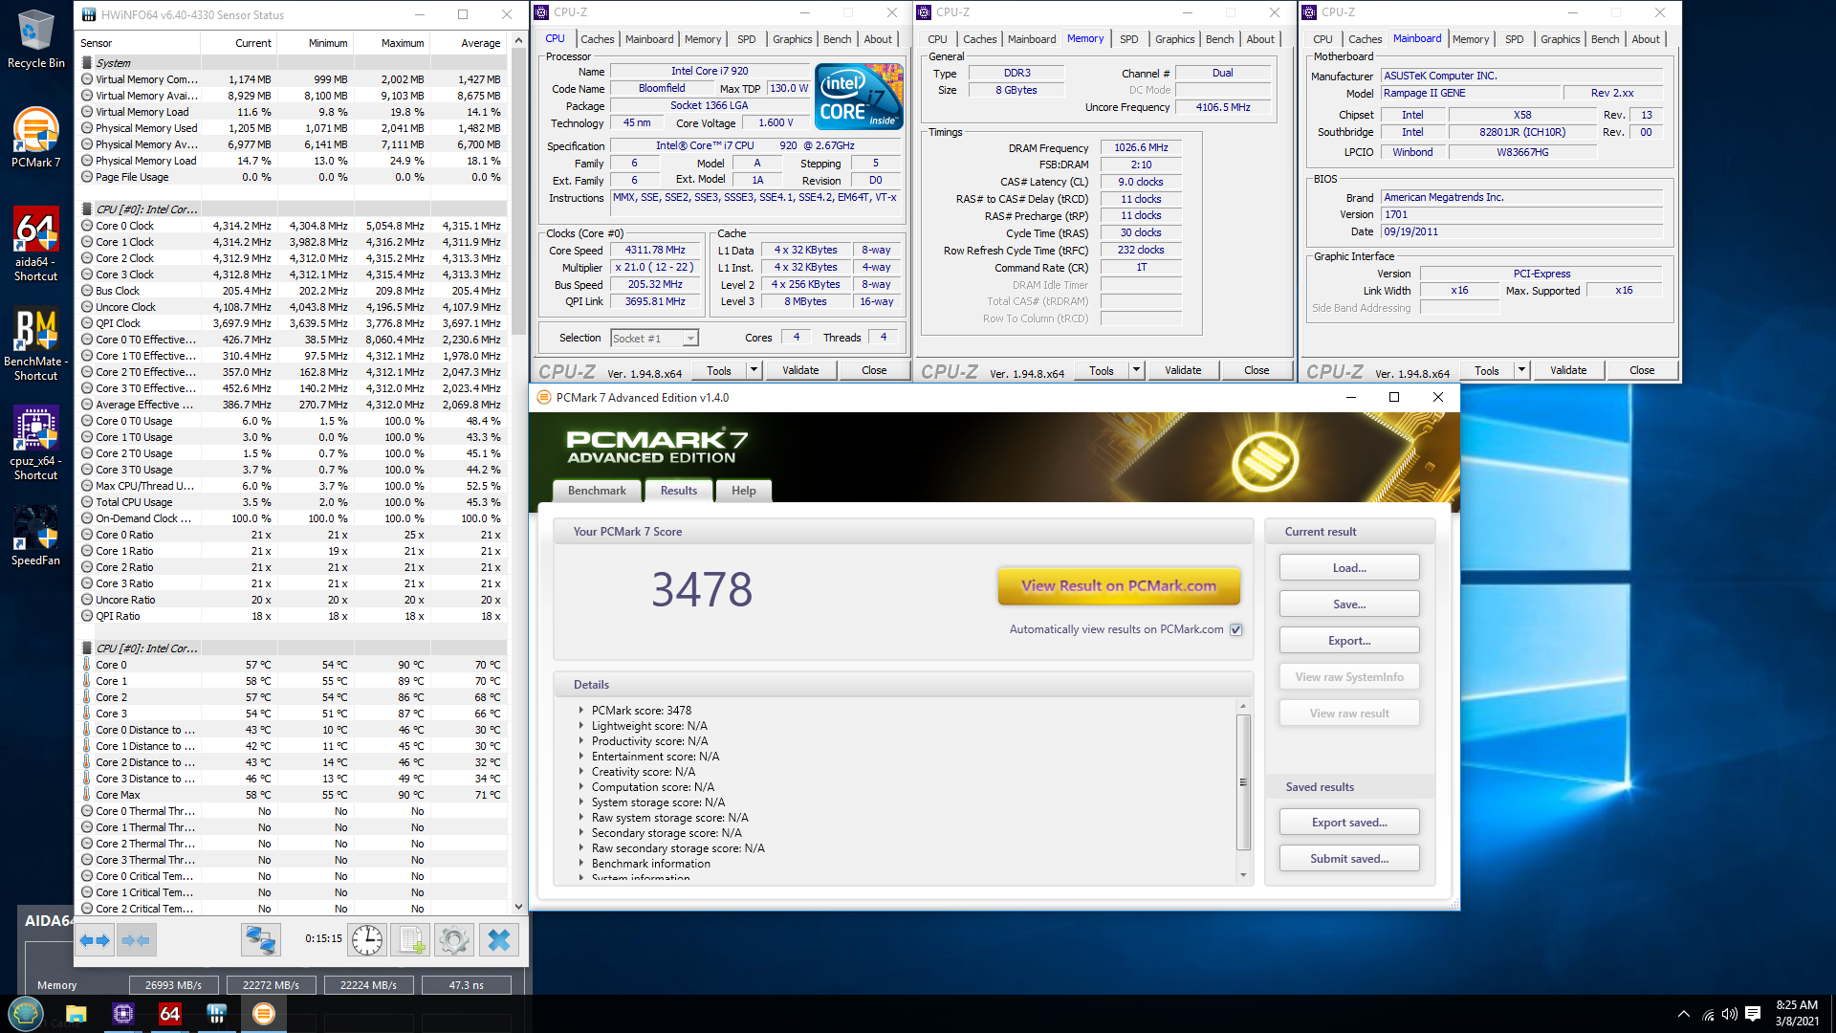Open aida64 desktop shortcut
This screenshot has width=1836, height=1033.
(x=35, y=245)
